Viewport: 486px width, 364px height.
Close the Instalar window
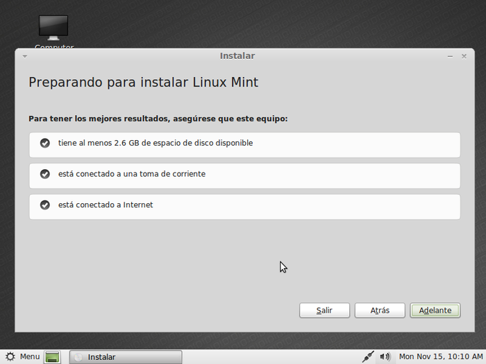click(464, 56)
